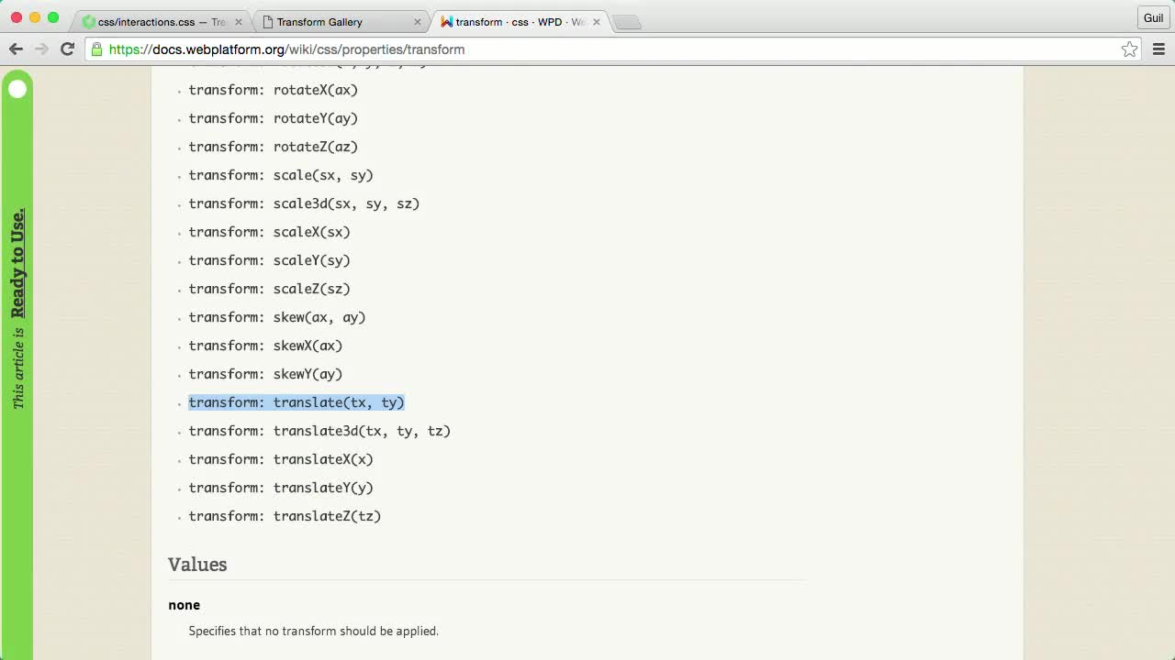This screenshot has height=660, width=1175.
Task: Click the text transform: skew(ax, ay)
Action: pos(277,317)
